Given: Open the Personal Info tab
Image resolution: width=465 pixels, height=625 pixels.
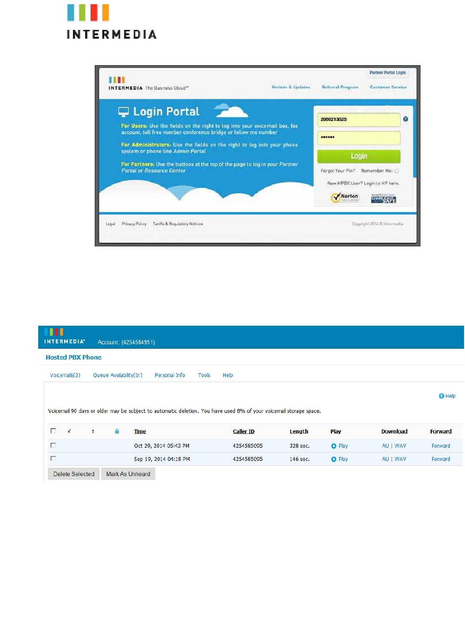Looking at the screenshot, I should (x=170, y=375).
